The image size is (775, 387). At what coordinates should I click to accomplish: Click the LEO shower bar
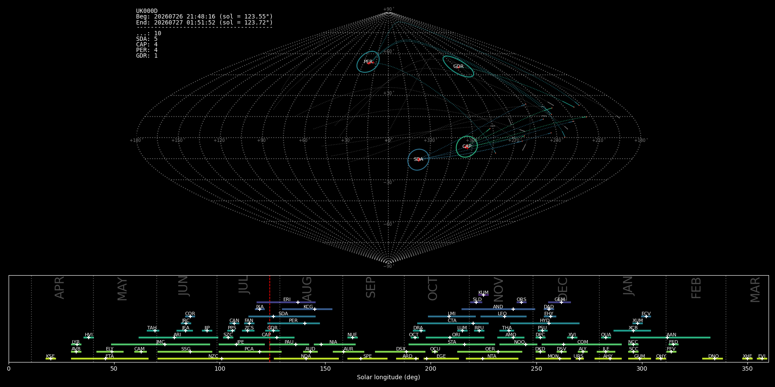coord(503,316)
